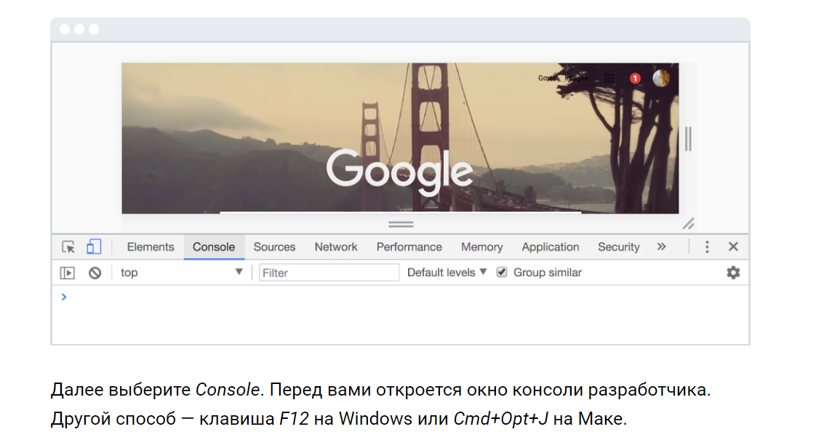This screenshot has height=448, width=816.
Task: Click the viewport bottom drag handle
Action: pyautogui.click(x=401, y=224)
